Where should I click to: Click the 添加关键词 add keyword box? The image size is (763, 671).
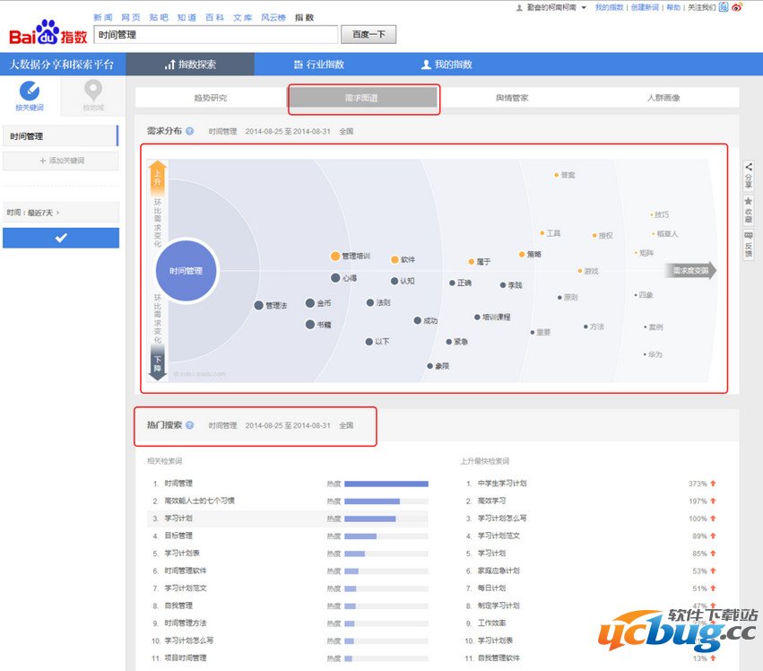[x=60, y=161]
